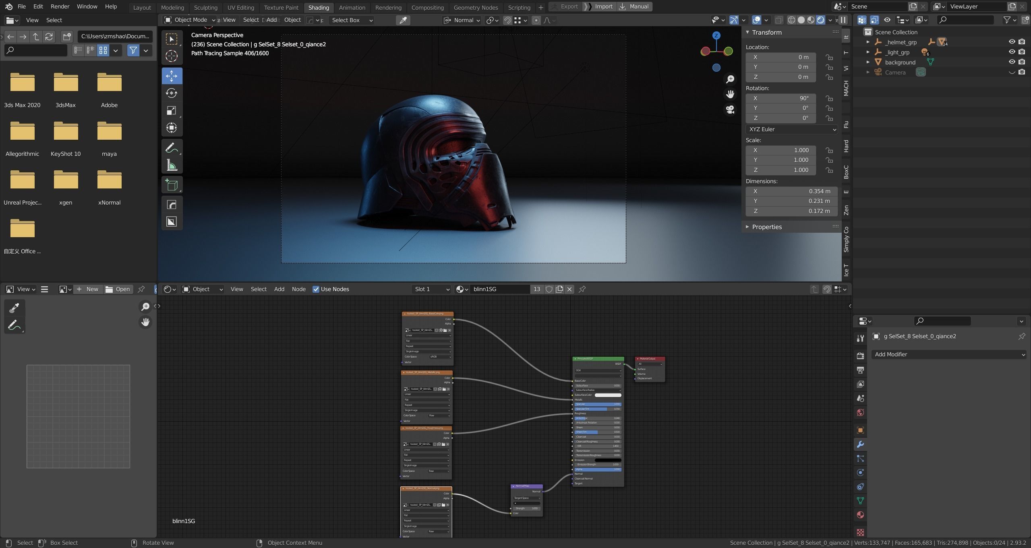Go back in file browser
The height and width of the screenshot is (548, 1031).
[x=10, y=37]
